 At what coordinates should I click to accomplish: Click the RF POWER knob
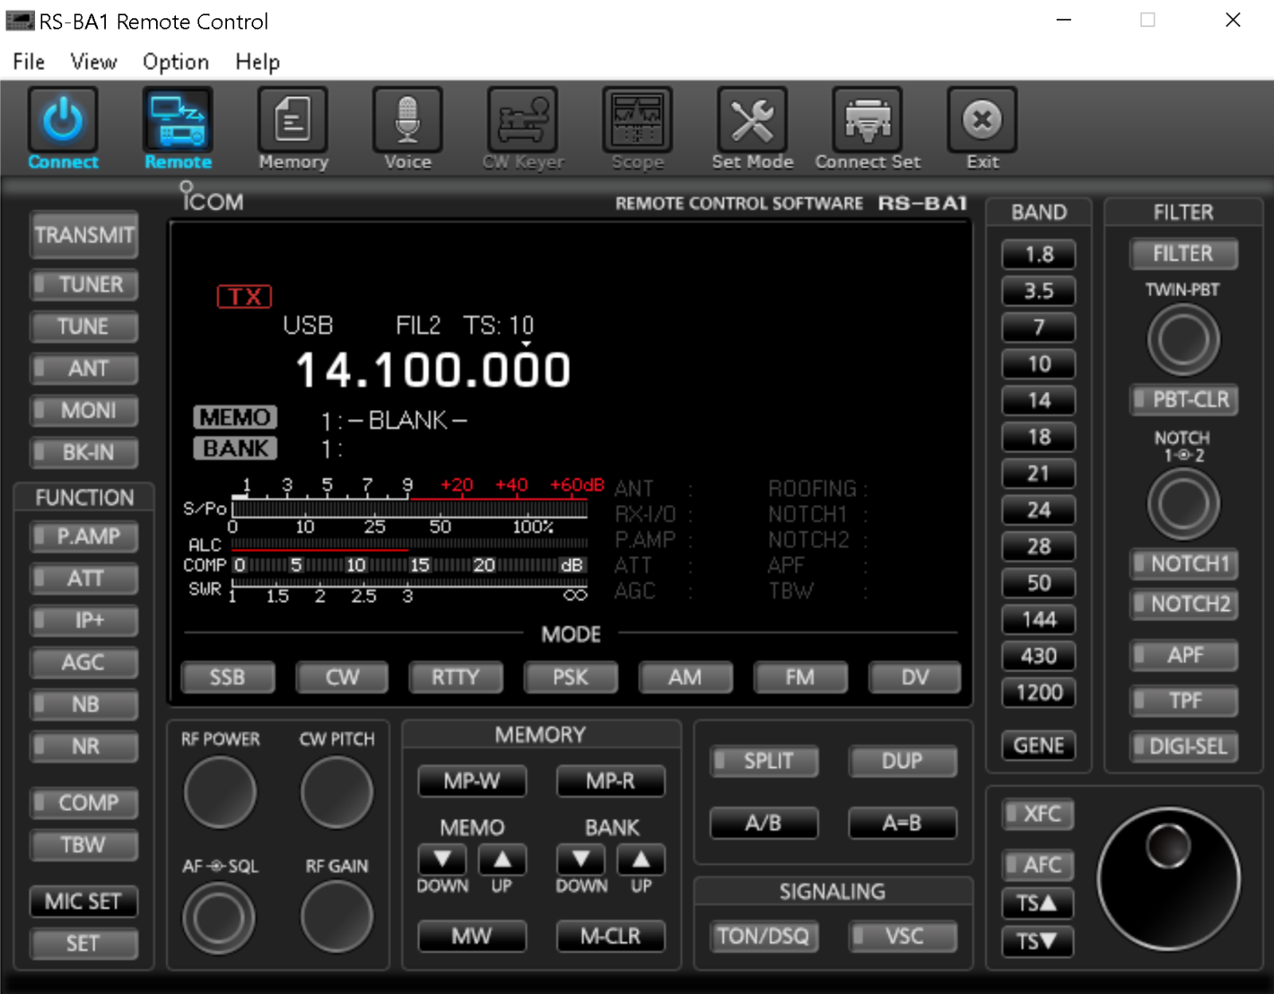pyautogui.click(x=220, y=792)
